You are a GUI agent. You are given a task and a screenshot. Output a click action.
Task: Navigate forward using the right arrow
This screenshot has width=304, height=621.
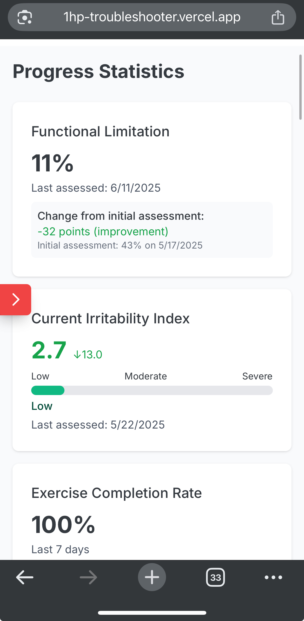point(88,577)
